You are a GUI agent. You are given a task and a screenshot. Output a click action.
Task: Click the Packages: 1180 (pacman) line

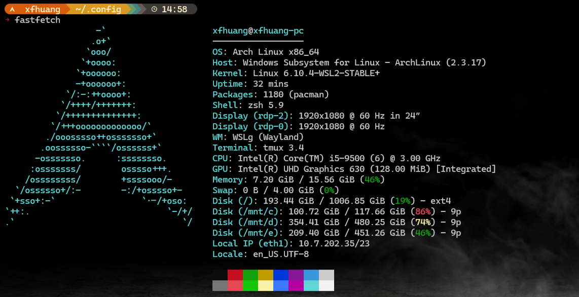[271, 94]
